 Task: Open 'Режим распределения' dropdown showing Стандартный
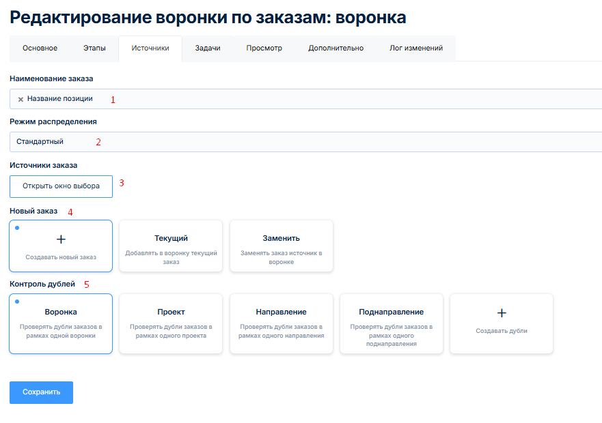point(307,142)
